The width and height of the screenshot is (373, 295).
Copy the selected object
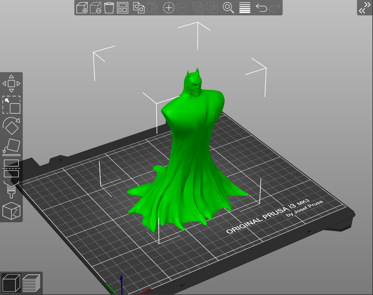pyautogui.click(x=138, y=8)
